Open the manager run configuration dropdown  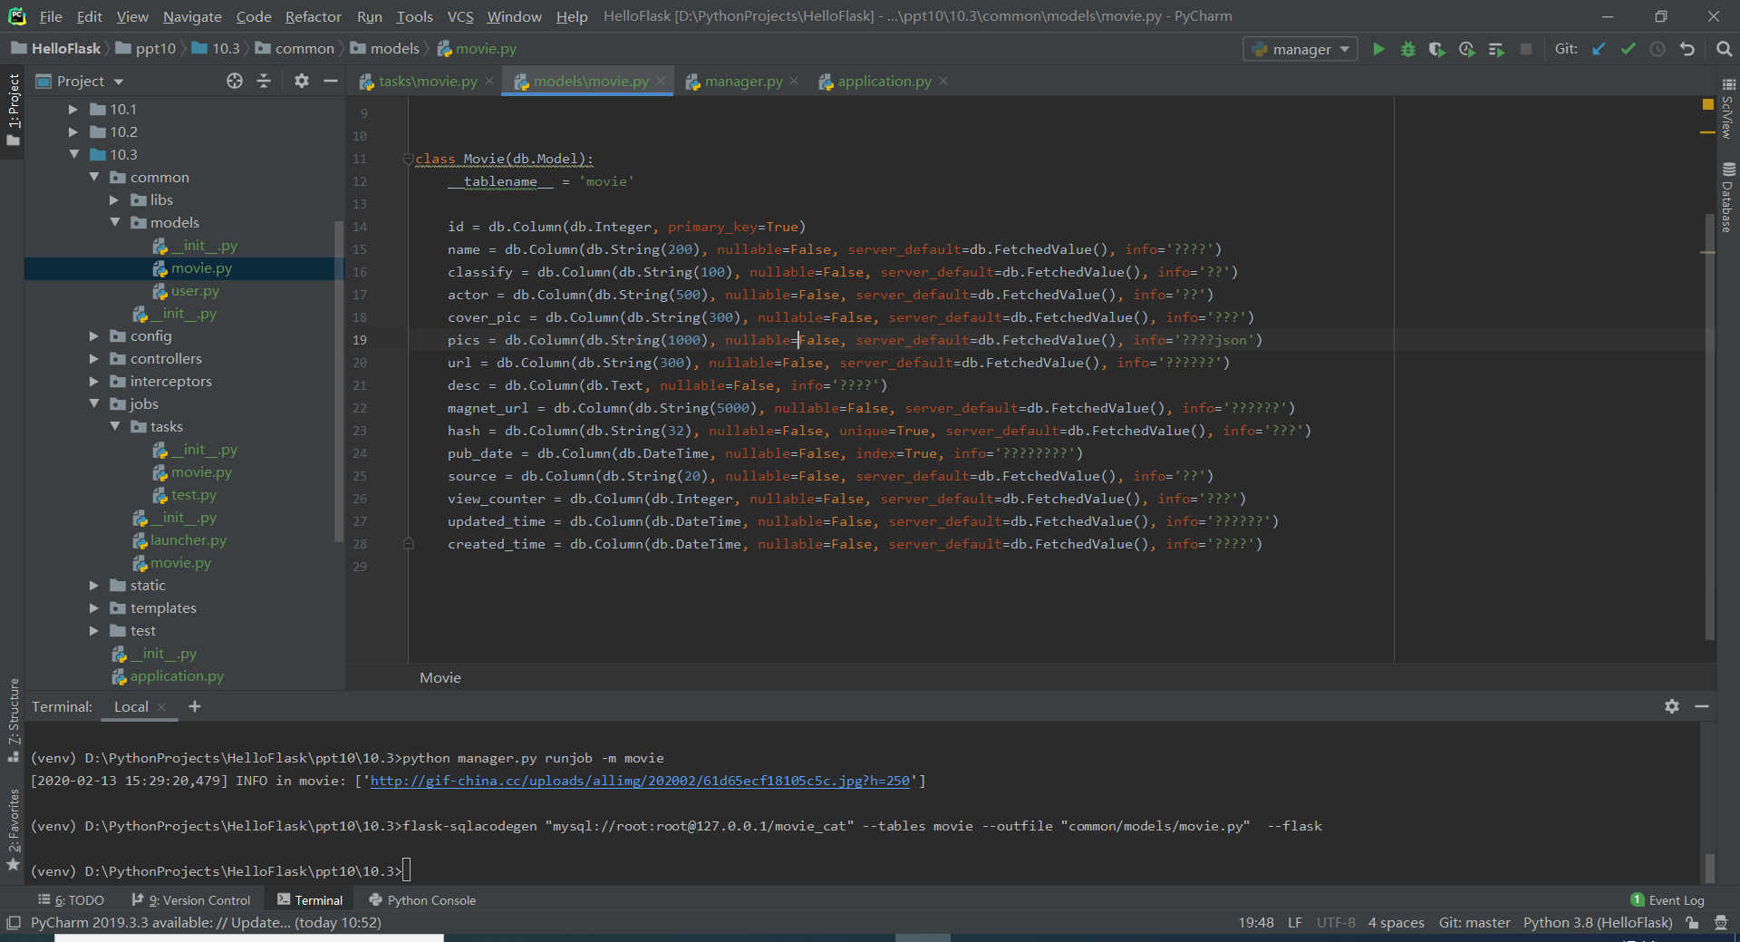tap(1300, 49)
